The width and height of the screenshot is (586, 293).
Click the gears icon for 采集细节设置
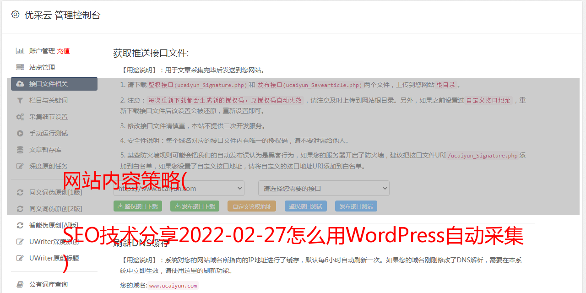pos(20,117)
